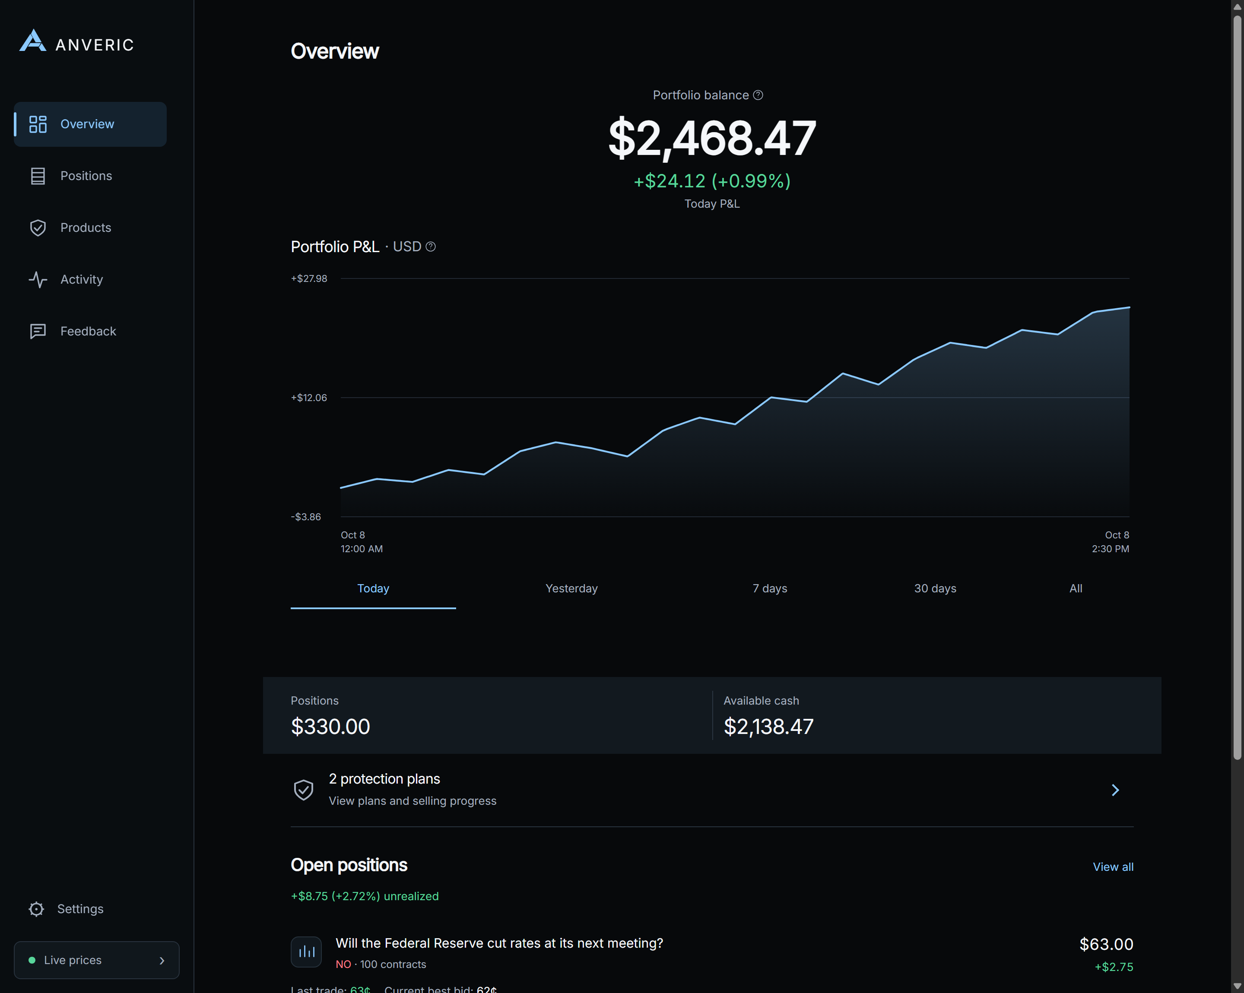This screenshot has width=1244, height=993.
Task: Open the Settings label in sidebar
Action: coord(80,909)
